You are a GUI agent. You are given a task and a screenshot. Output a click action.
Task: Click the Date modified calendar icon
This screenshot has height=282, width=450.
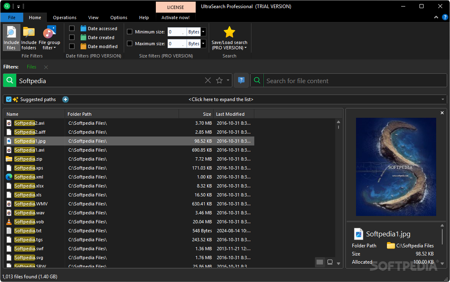pyautogui.click(x=83, y=46)
